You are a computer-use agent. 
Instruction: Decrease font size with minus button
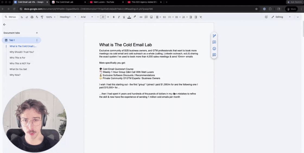click(x=98, y=17)
